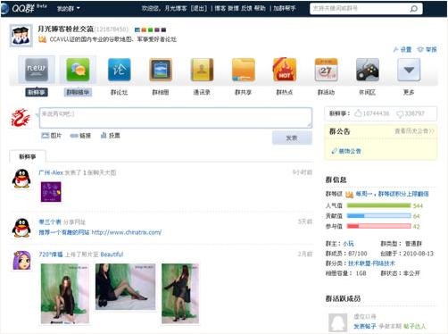
Task: Click the red 参与值 progress bar
Action: (x=379, y=226)
